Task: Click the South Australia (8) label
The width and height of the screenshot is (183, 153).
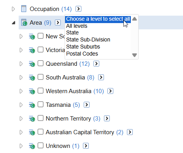Action: click(x=70, y=77)
